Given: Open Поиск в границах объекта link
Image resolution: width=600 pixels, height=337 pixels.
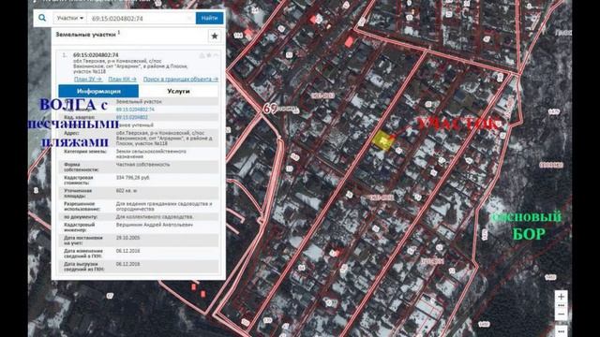Looking at the screenshot, I should (x=181, y=79).
